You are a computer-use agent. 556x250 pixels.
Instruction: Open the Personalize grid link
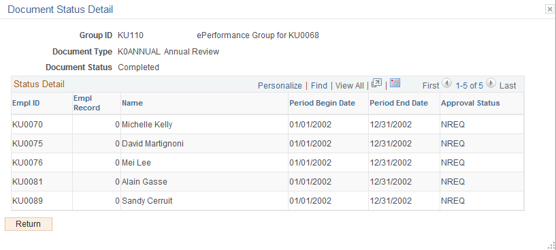coord(280,86)
